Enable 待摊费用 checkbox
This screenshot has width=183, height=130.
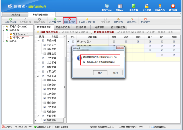[44, 49]
